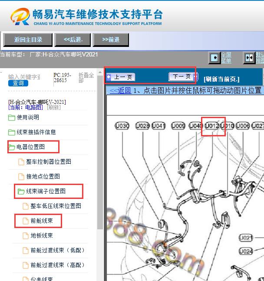
Task: Open 前舱过渡线束（高配） page
Action: pyautogui.click(x=57, y=265)
